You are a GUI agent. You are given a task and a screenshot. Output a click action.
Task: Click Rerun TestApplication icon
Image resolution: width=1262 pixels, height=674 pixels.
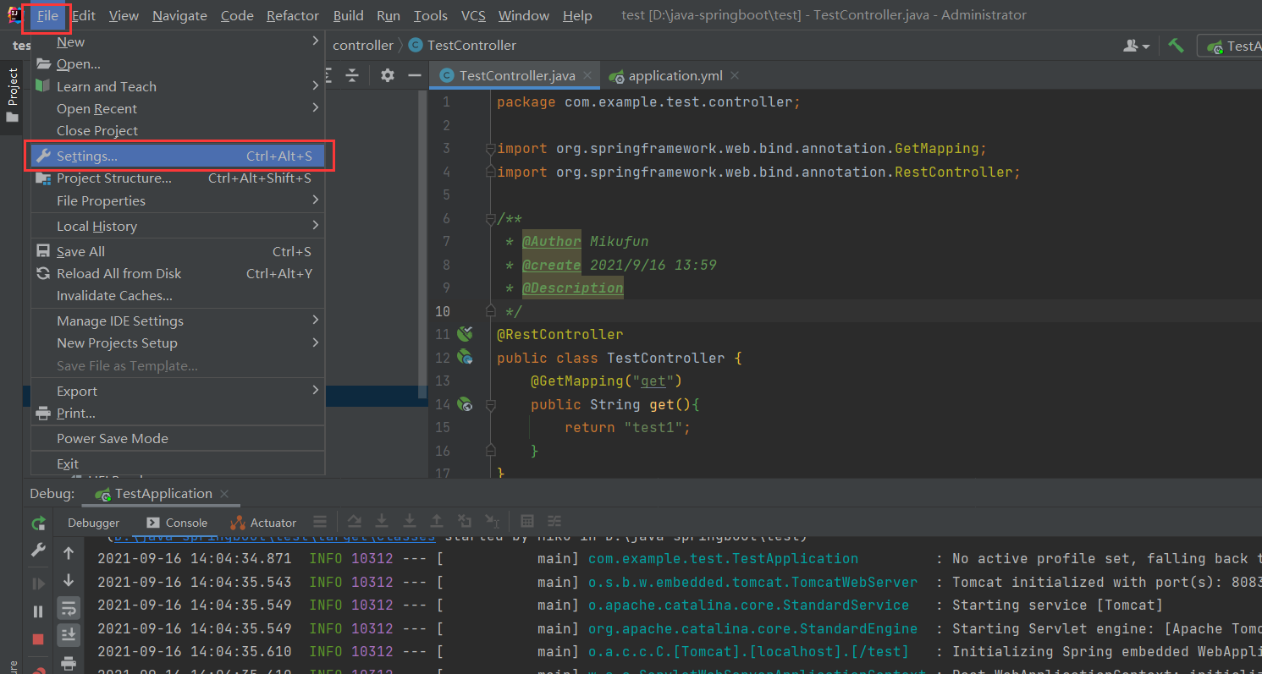(38, 523)
